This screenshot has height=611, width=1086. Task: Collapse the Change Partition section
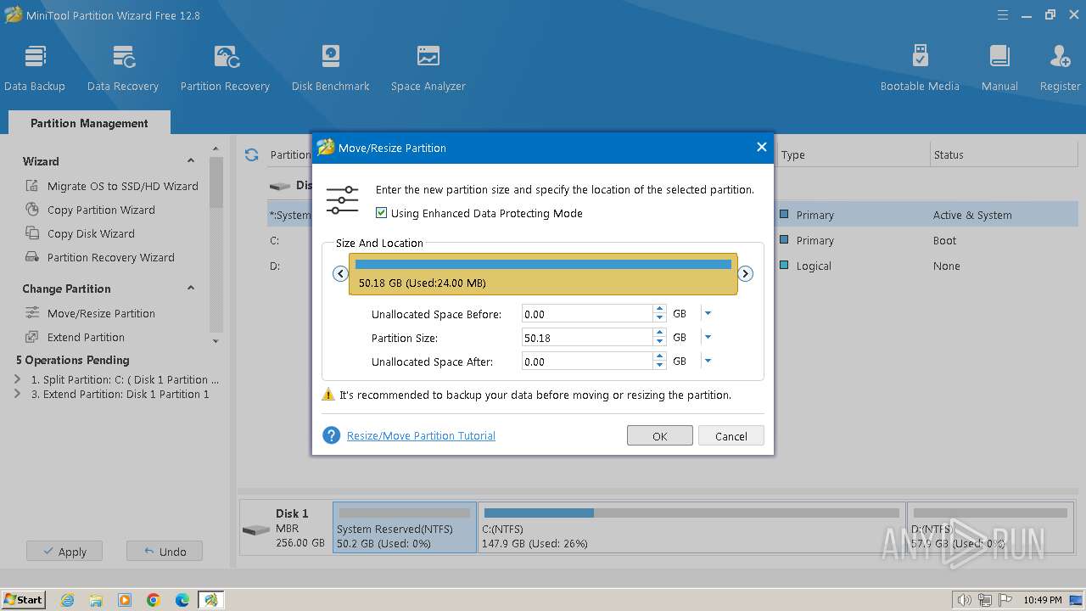pos(190,289)
